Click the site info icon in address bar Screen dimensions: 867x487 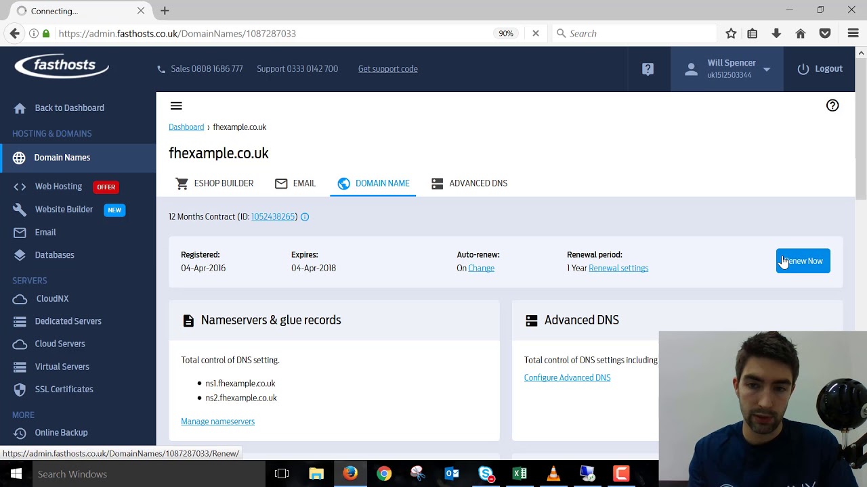(33, 33)
